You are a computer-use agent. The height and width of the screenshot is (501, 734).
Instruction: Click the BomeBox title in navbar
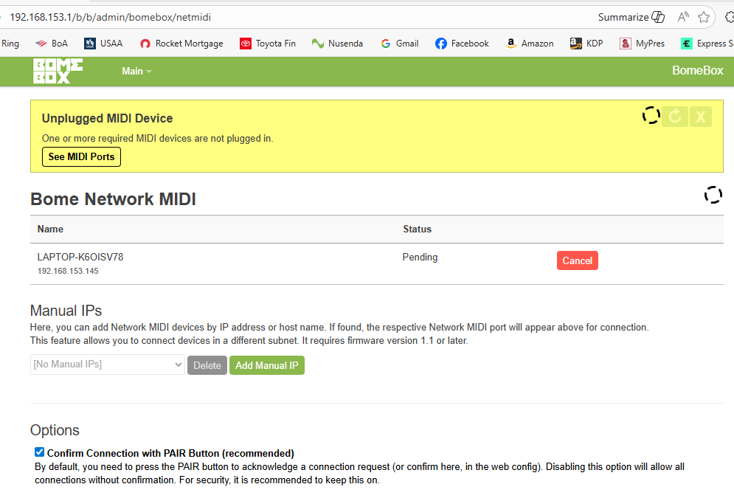697,71
